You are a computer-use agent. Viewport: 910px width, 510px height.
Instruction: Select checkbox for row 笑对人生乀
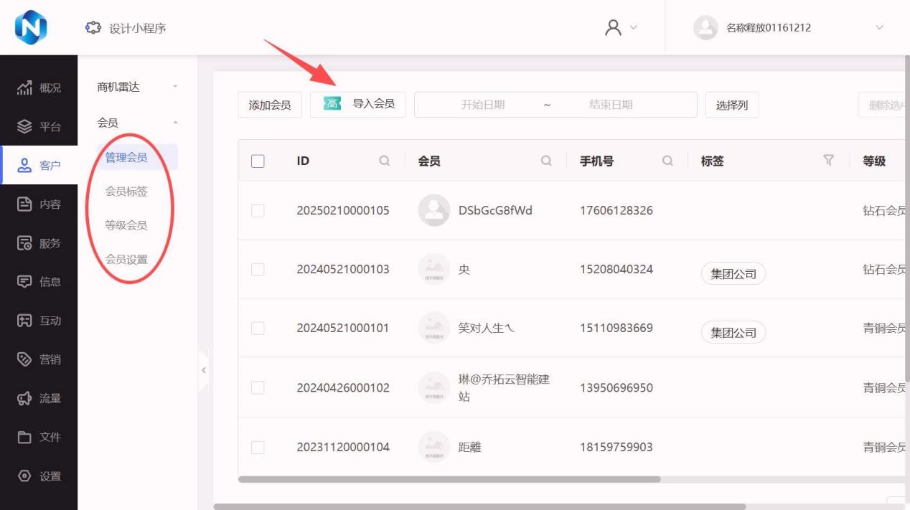258,329
